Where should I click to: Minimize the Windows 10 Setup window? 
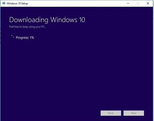(x=128, y=3)
